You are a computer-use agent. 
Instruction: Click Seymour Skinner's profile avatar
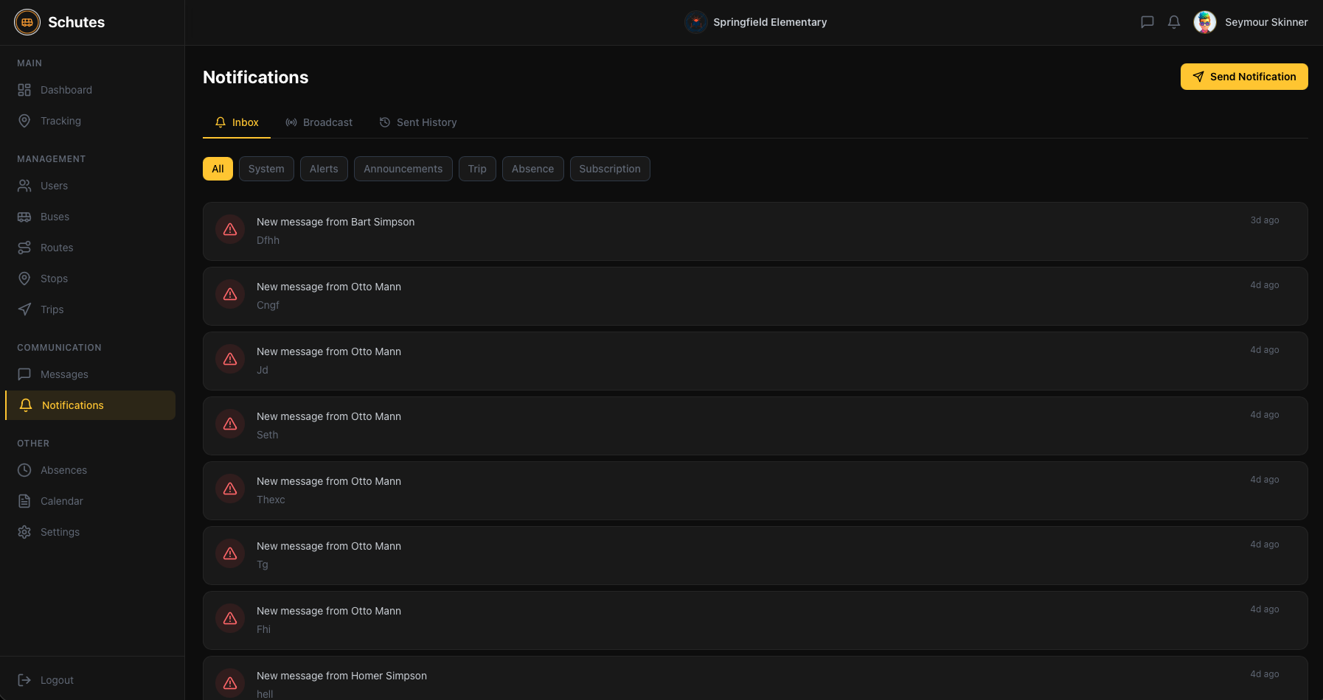click(1205, 22)
